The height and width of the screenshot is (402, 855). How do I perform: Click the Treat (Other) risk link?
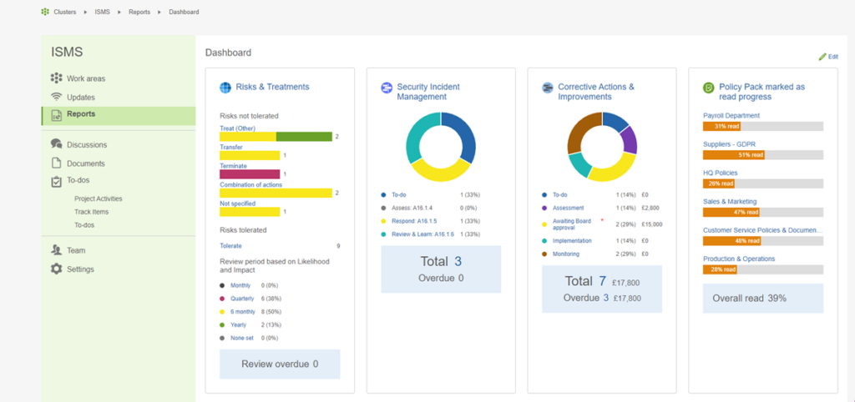coord(237,128)
